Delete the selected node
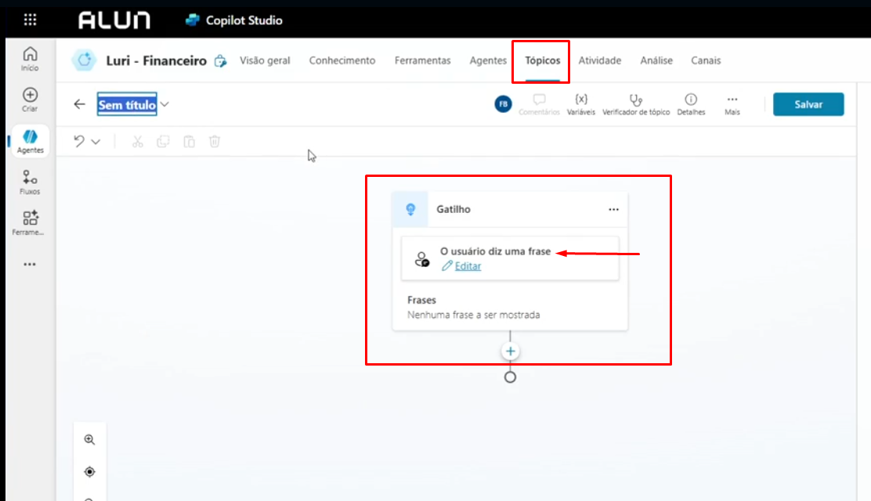871x501 pixels. [215, 142]
